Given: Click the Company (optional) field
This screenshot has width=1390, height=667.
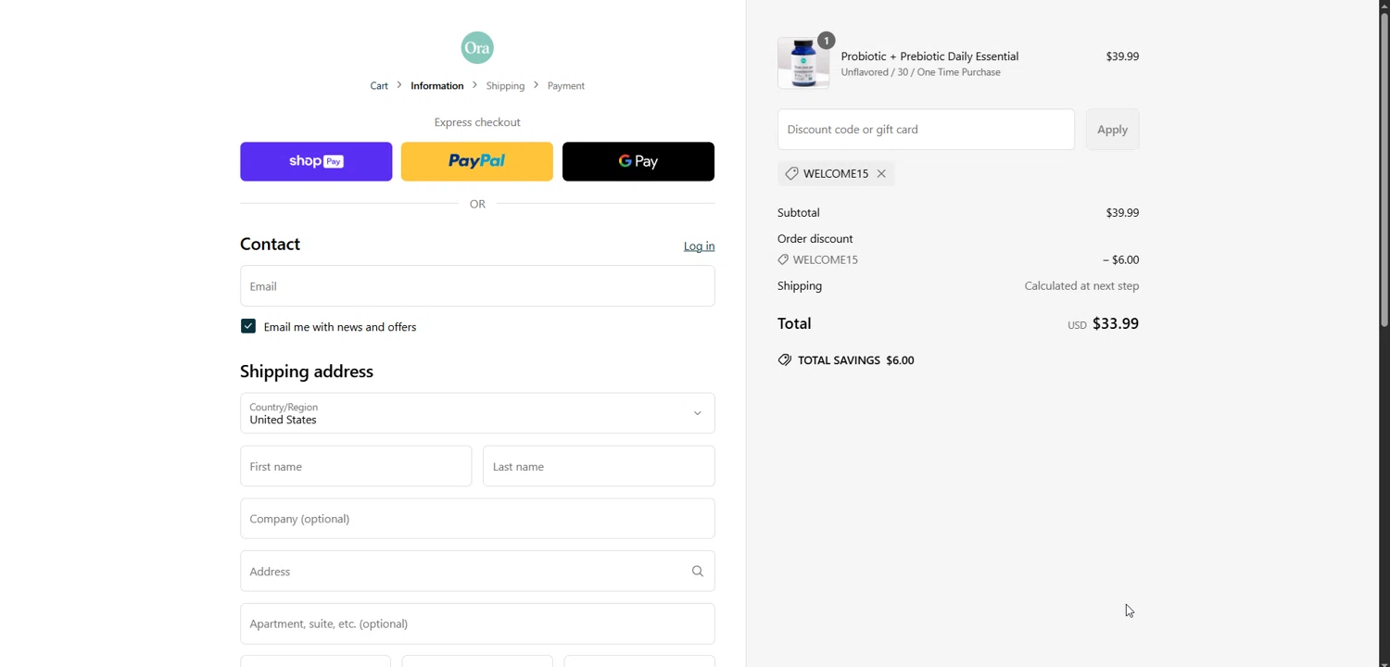Looking at the screenshot, I should (477, 519).
